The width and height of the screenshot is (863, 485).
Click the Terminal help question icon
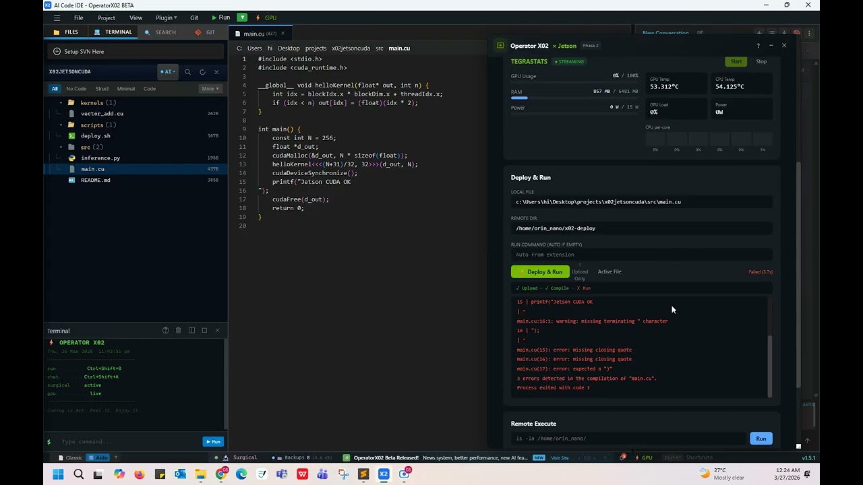(x=165, y=330)
